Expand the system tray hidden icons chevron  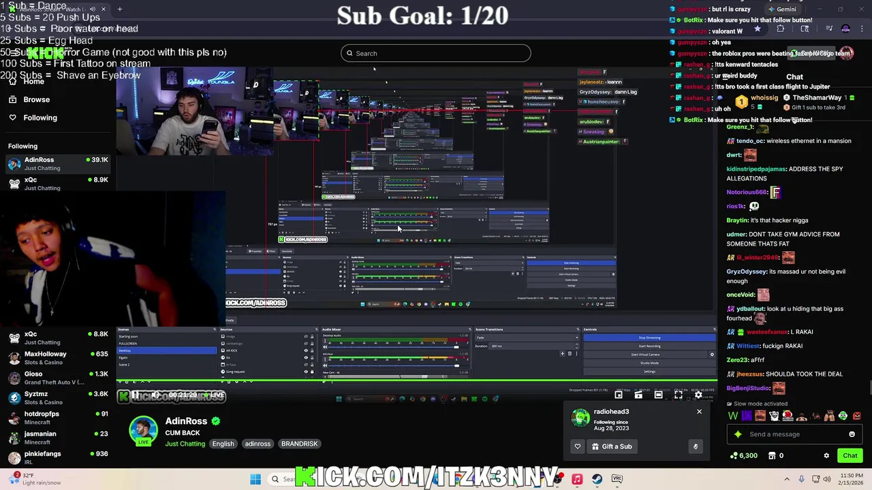(x=787, y=479)
